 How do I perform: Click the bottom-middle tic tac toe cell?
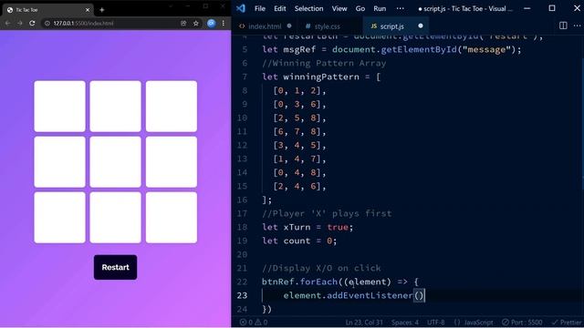(116, 218)
